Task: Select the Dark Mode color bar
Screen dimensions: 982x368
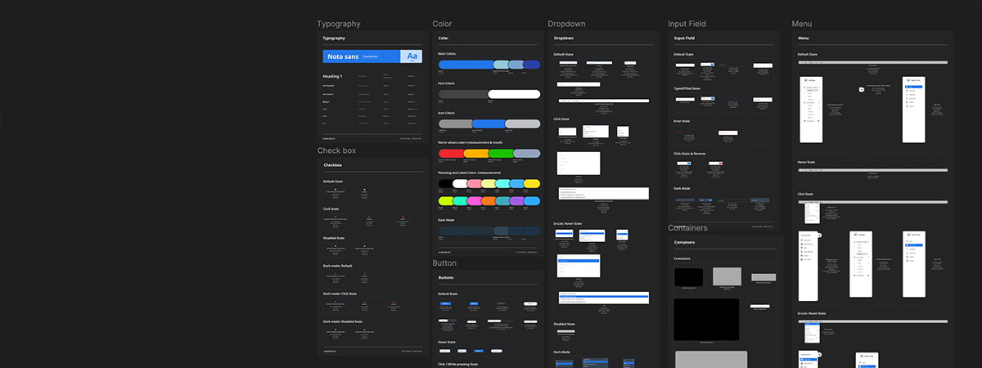Action: click(x=489, y=231)
